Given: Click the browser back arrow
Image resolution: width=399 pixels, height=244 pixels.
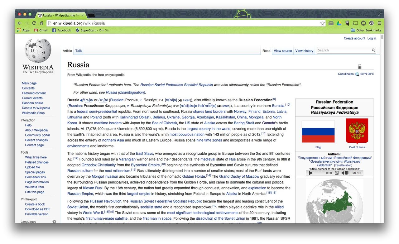Looking at the screenshot, I should 19,23.
